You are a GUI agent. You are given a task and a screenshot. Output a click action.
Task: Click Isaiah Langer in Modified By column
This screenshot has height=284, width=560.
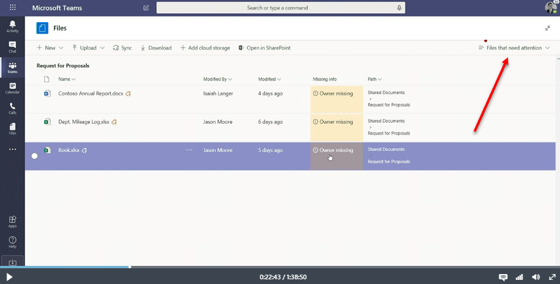218,93
